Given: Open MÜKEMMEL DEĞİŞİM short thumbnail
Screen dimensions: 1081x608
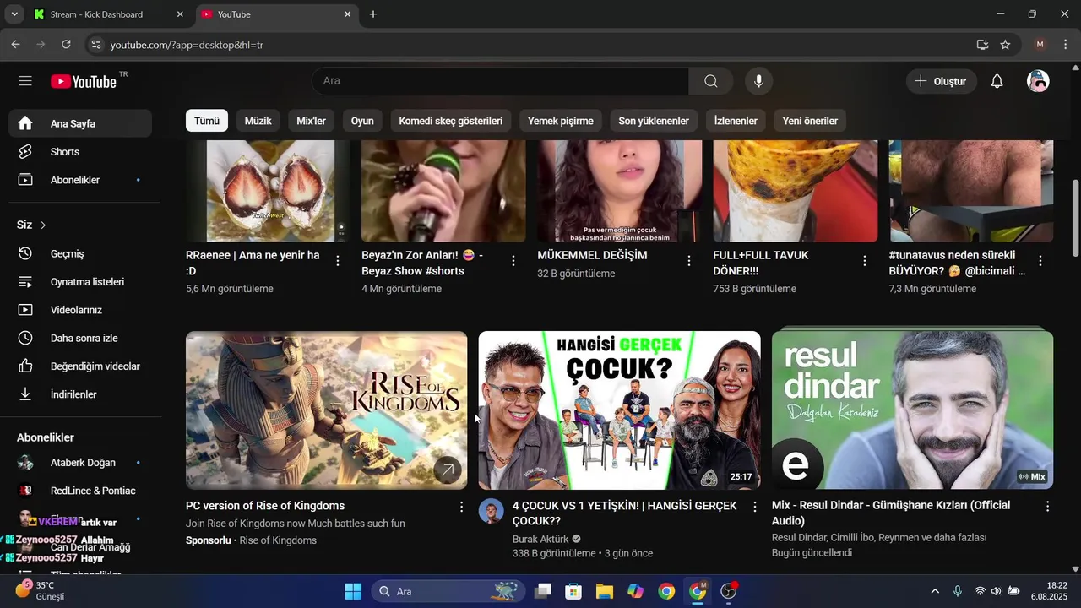Looking at the screenshot, I should [620, 191].
